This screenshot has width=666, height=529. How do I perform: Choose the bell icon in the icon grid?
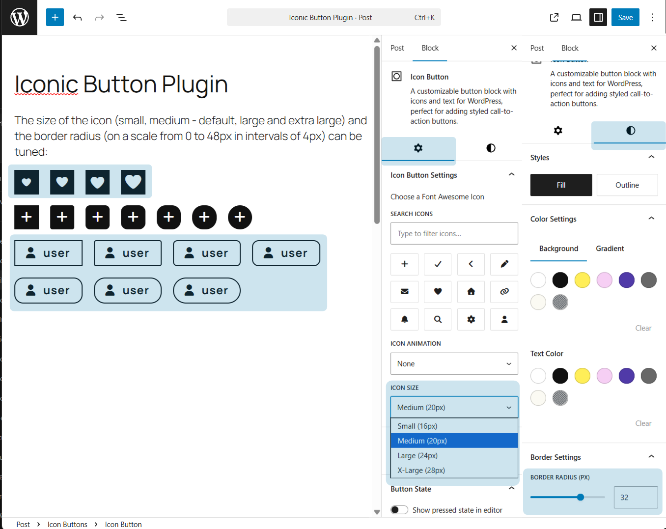pyautogui.click(x=405, y=319)
